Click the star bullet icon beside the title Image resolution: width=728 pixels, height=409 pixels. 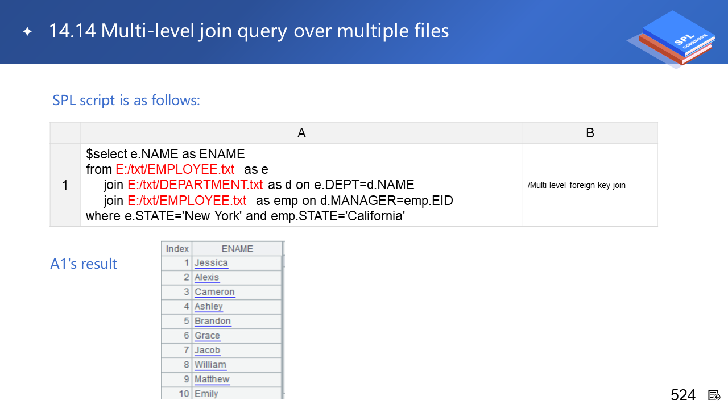[x=27, y=32]
